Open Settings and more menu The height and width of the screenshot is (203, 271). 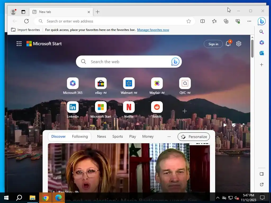click(249, 21)
